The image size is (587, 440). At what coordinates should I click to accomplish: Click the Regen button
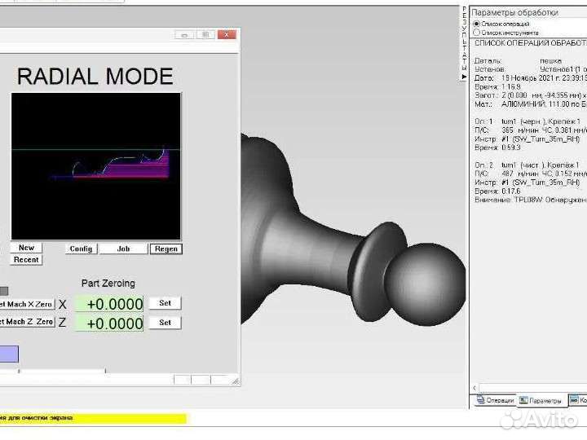166,249
